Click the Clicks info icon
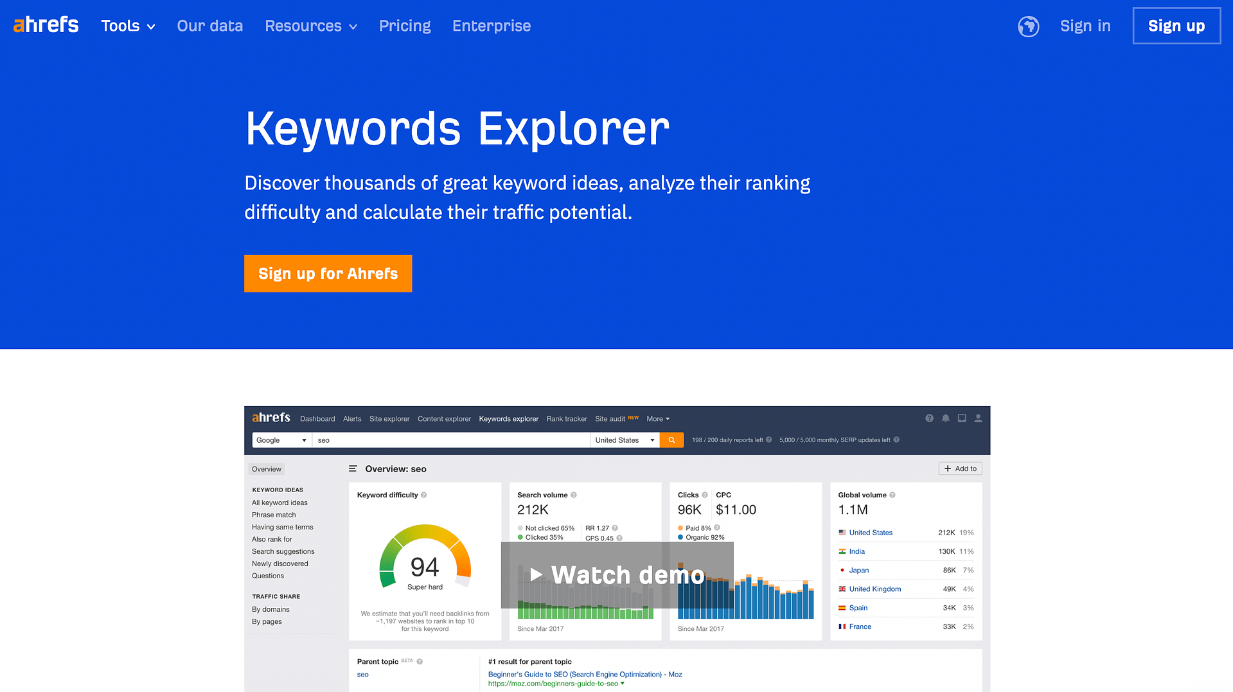This screenshot has width=1233, height=692. (x=705, y=495)
